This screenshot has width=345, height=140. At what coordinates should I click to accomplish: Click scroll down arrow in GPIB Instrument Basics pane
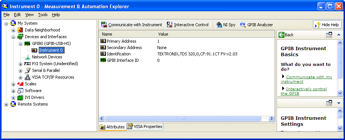tap(340, 93)
